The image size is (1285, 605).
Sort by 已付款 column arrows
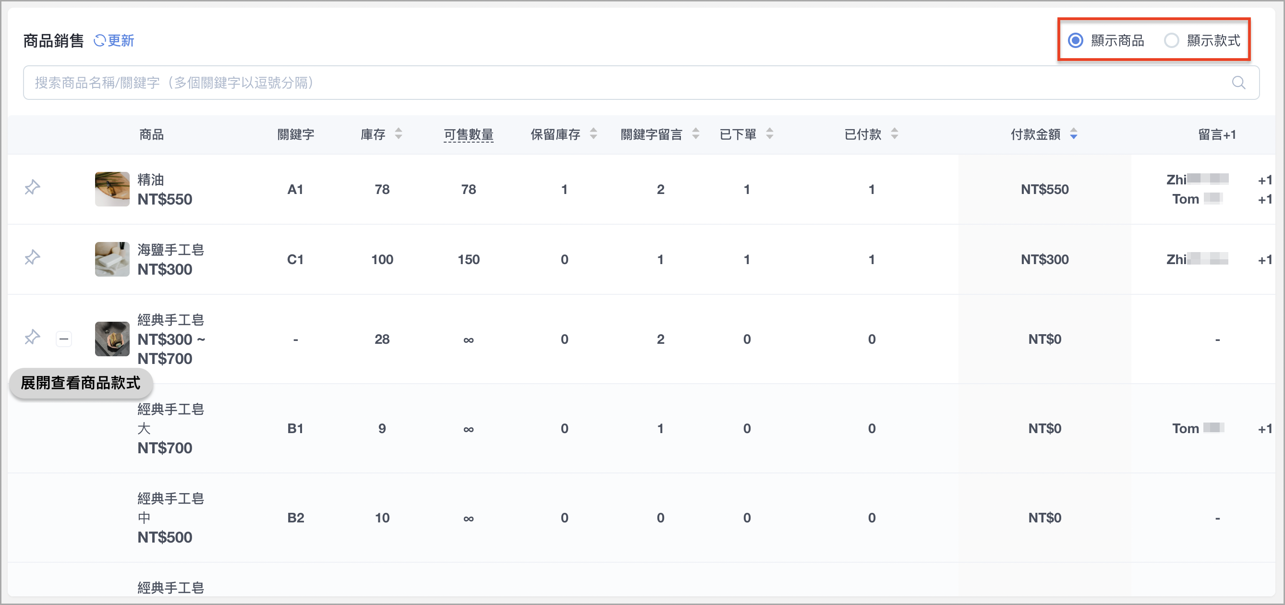point(895,133)
